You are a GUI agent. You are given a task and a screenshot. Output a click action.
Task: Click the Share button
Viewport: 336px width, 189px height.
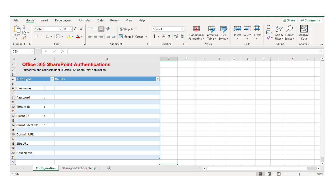[x=289, y=20]
